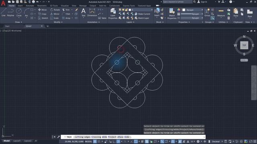Use the Stretch command
This screenshot has width=257, height=144.
(43, 18)
